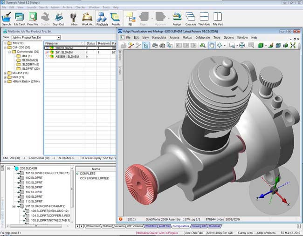Collapse the 201.SLDASM(201-NOTAB-M:2) node
Screen dimensions: 303x236
tap(14, 206)
